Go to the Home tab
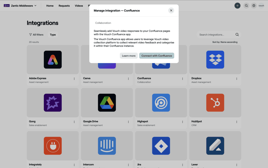The height and width of the screenshot is (168, 268). click(50, 6)
